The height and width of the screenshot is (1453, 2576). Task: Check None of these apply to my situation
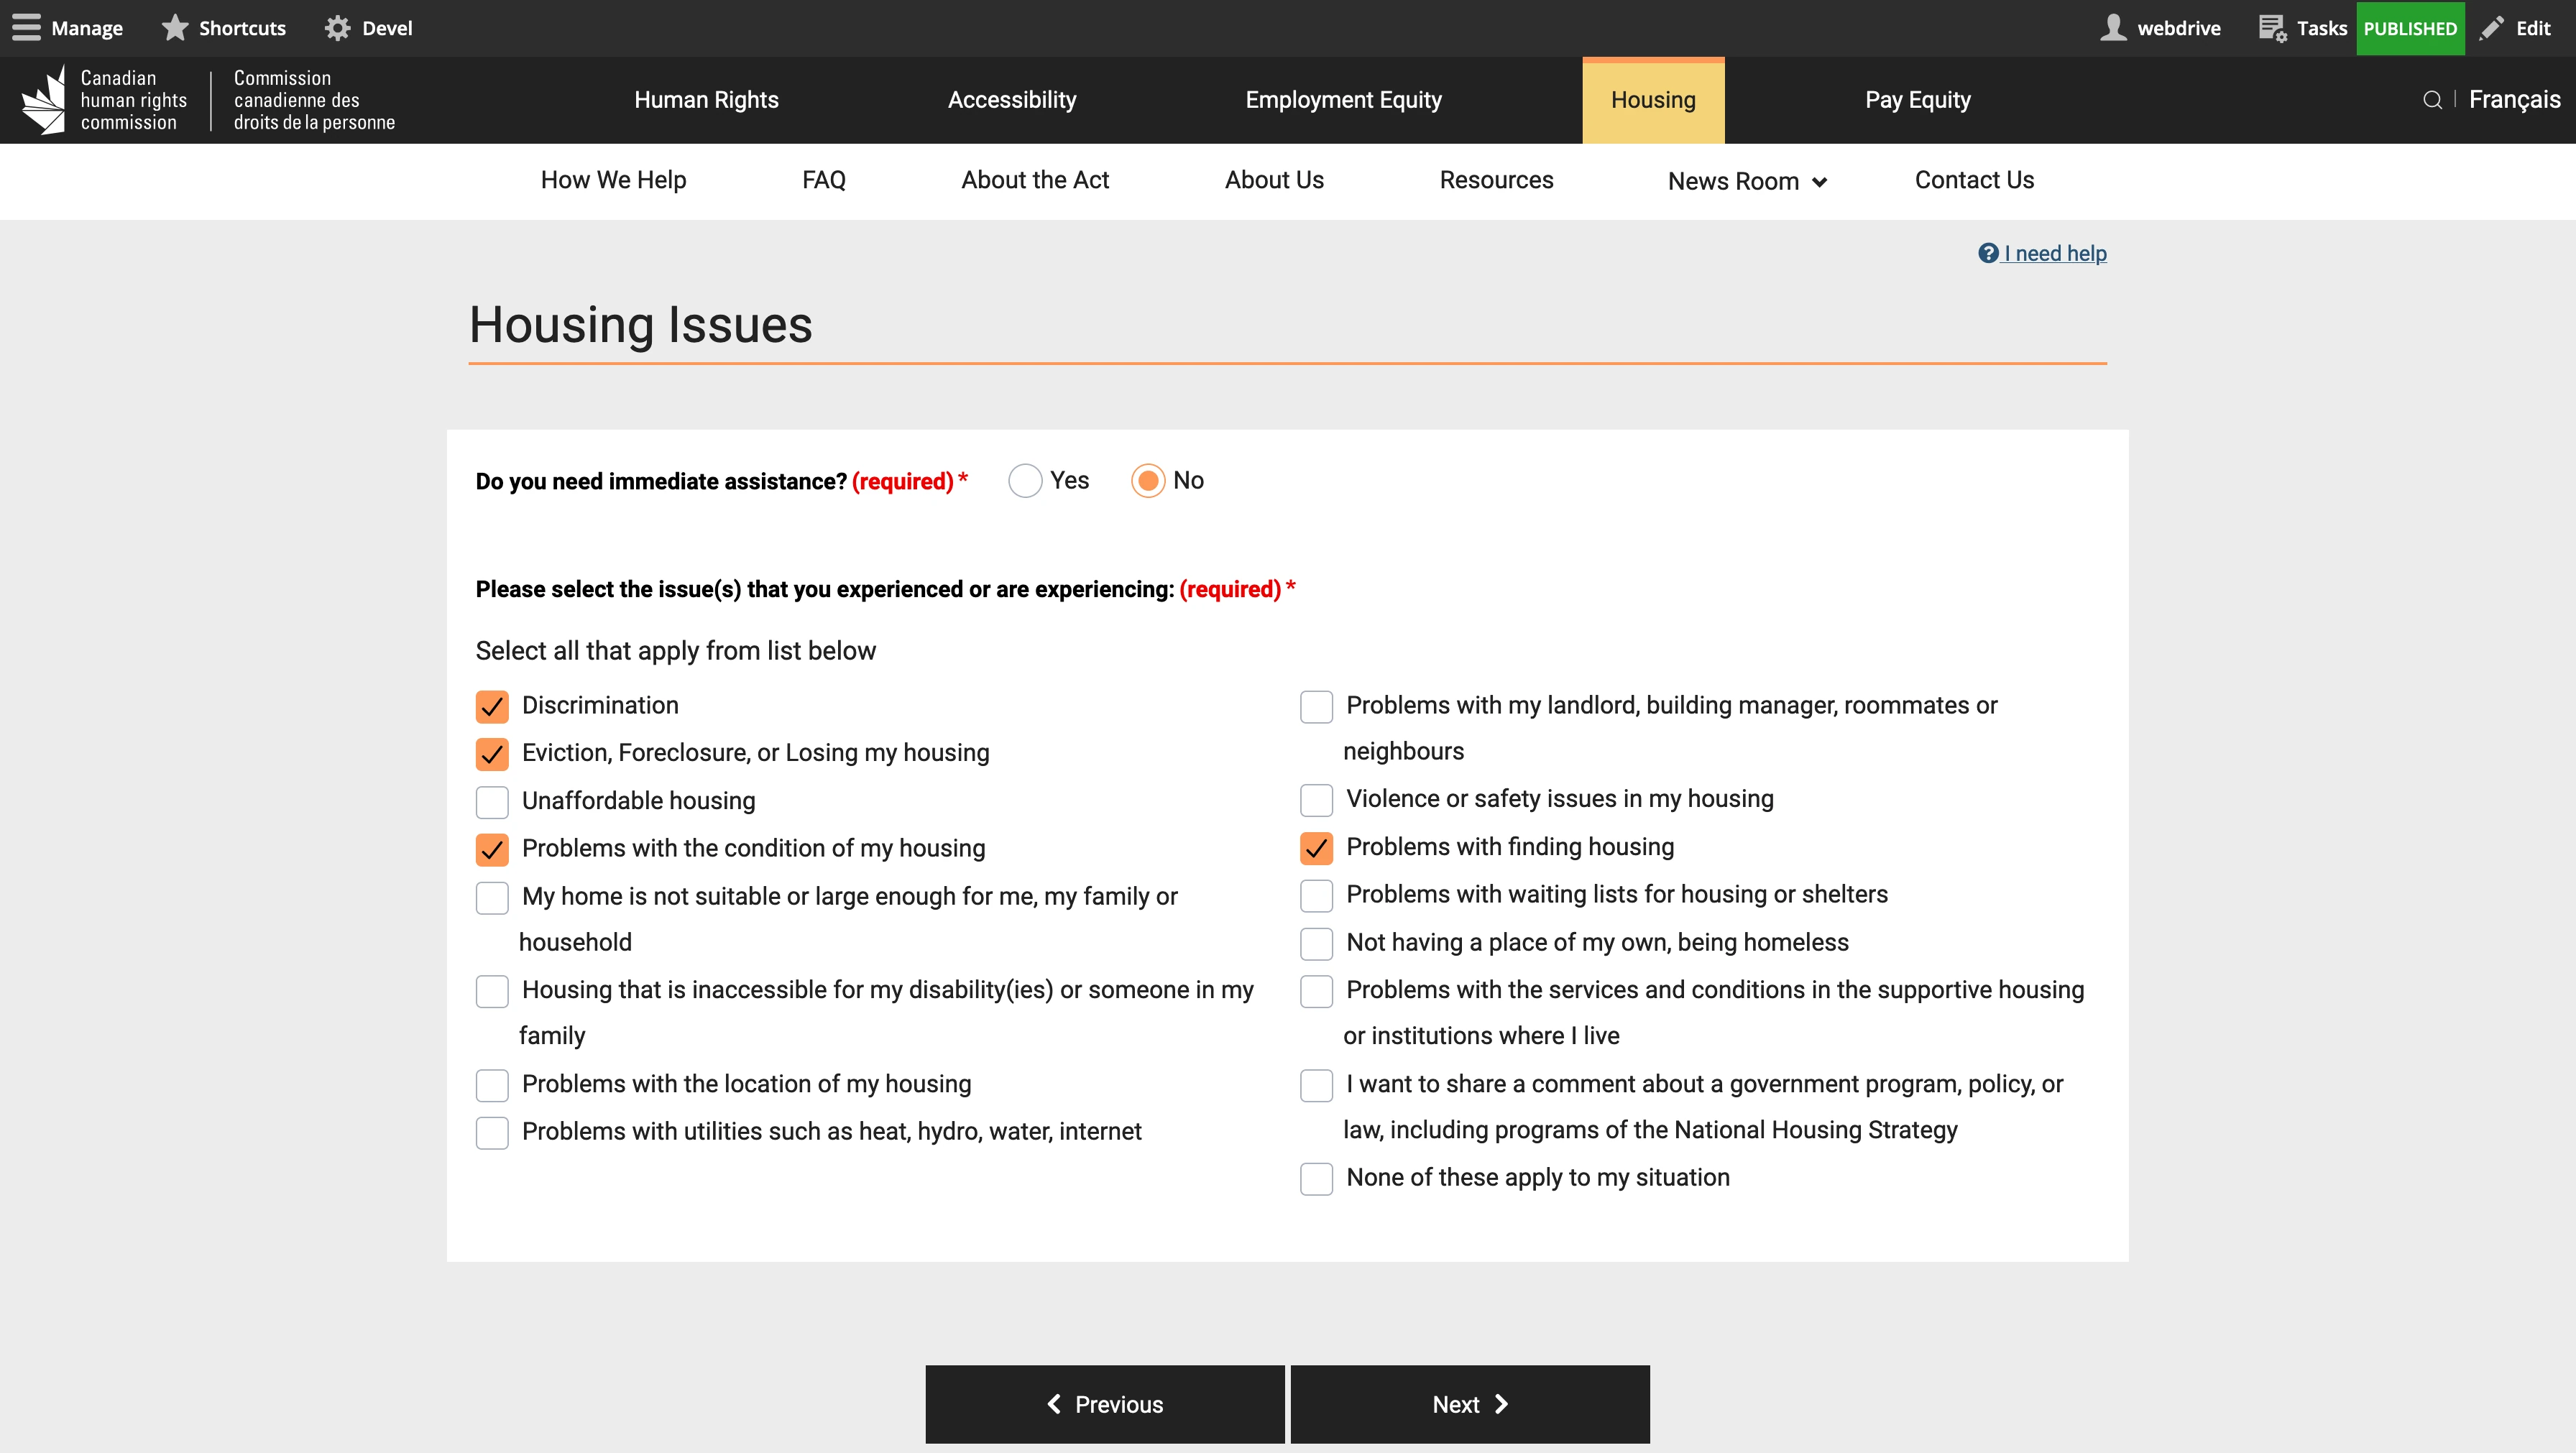click(1316, 1178)
